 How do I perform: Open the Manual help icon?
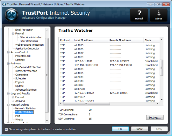point(139,15)
